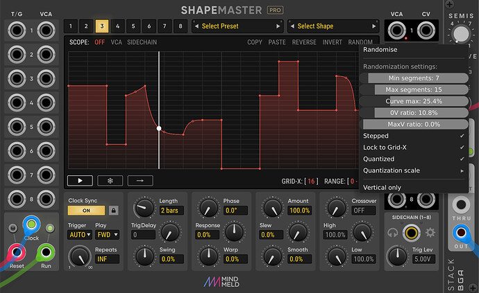Click the THRU jack on right module

click(461, 205)
